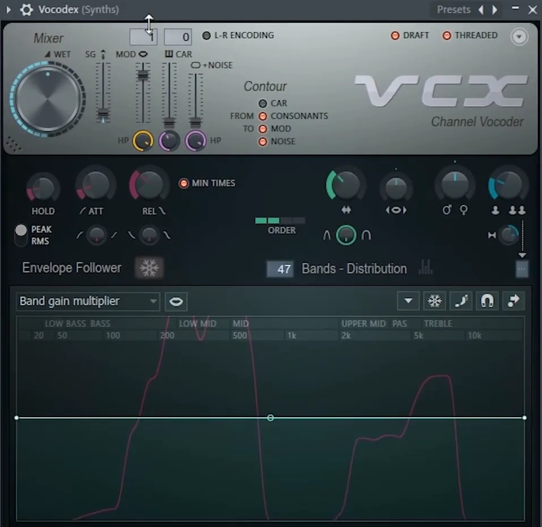Toggle L-R ENCODING

coord(206,36)
